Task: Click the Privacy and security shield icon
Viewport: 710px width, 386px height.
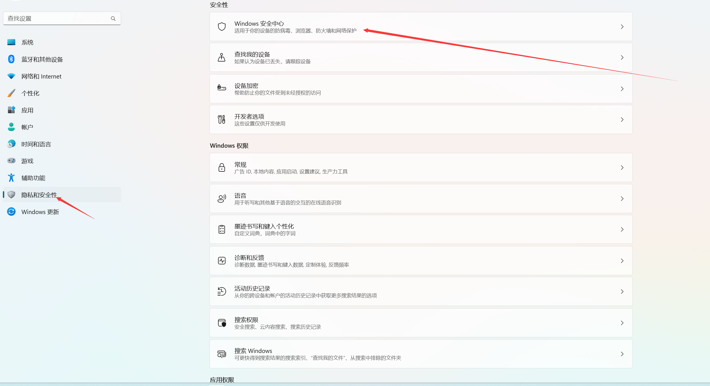Action: 11,195
